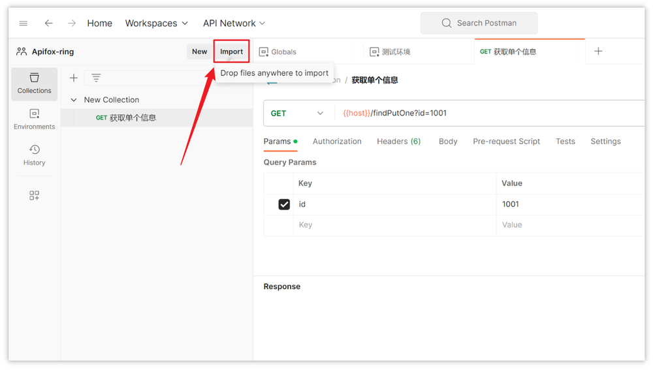Switch to the Pre-request Script tab
This screenshot has height=370, width=653.
[506, 141]
